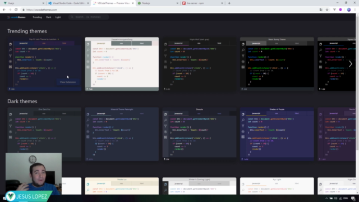Click search icon in Pop N' Lock preview
Image resolution: width=359 pixels, height=202 pixels.
[x=10, y=50]
